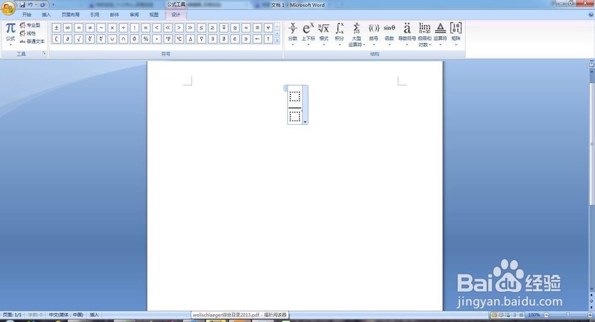The width and height of the screenshot is (595, 322).
Task: Insert the less-than-or-equal ≤ symbol
Action: (x=202, y=28)
